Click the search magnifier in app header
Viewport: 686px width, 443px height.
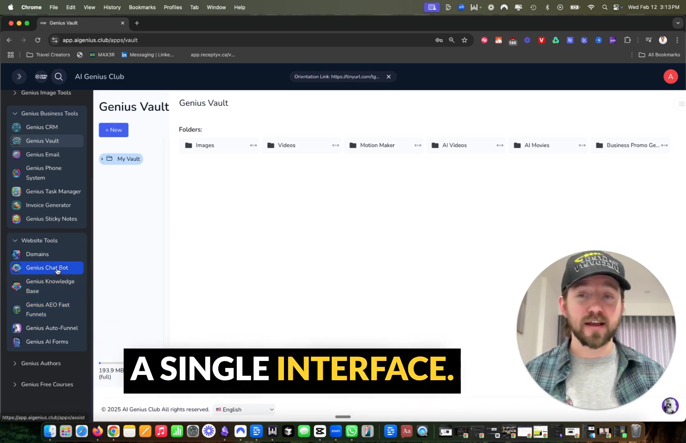point(59,77)
